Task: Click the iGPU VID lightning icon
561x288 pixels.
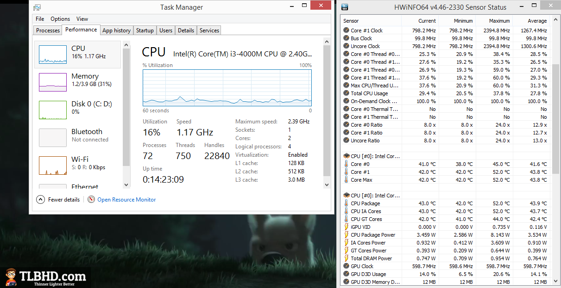Action: [x=346, y=227]
